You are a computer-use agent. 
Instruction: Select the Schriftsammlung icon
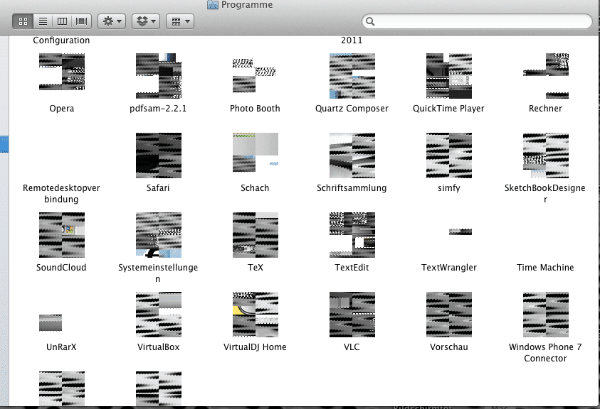(352, 156)
